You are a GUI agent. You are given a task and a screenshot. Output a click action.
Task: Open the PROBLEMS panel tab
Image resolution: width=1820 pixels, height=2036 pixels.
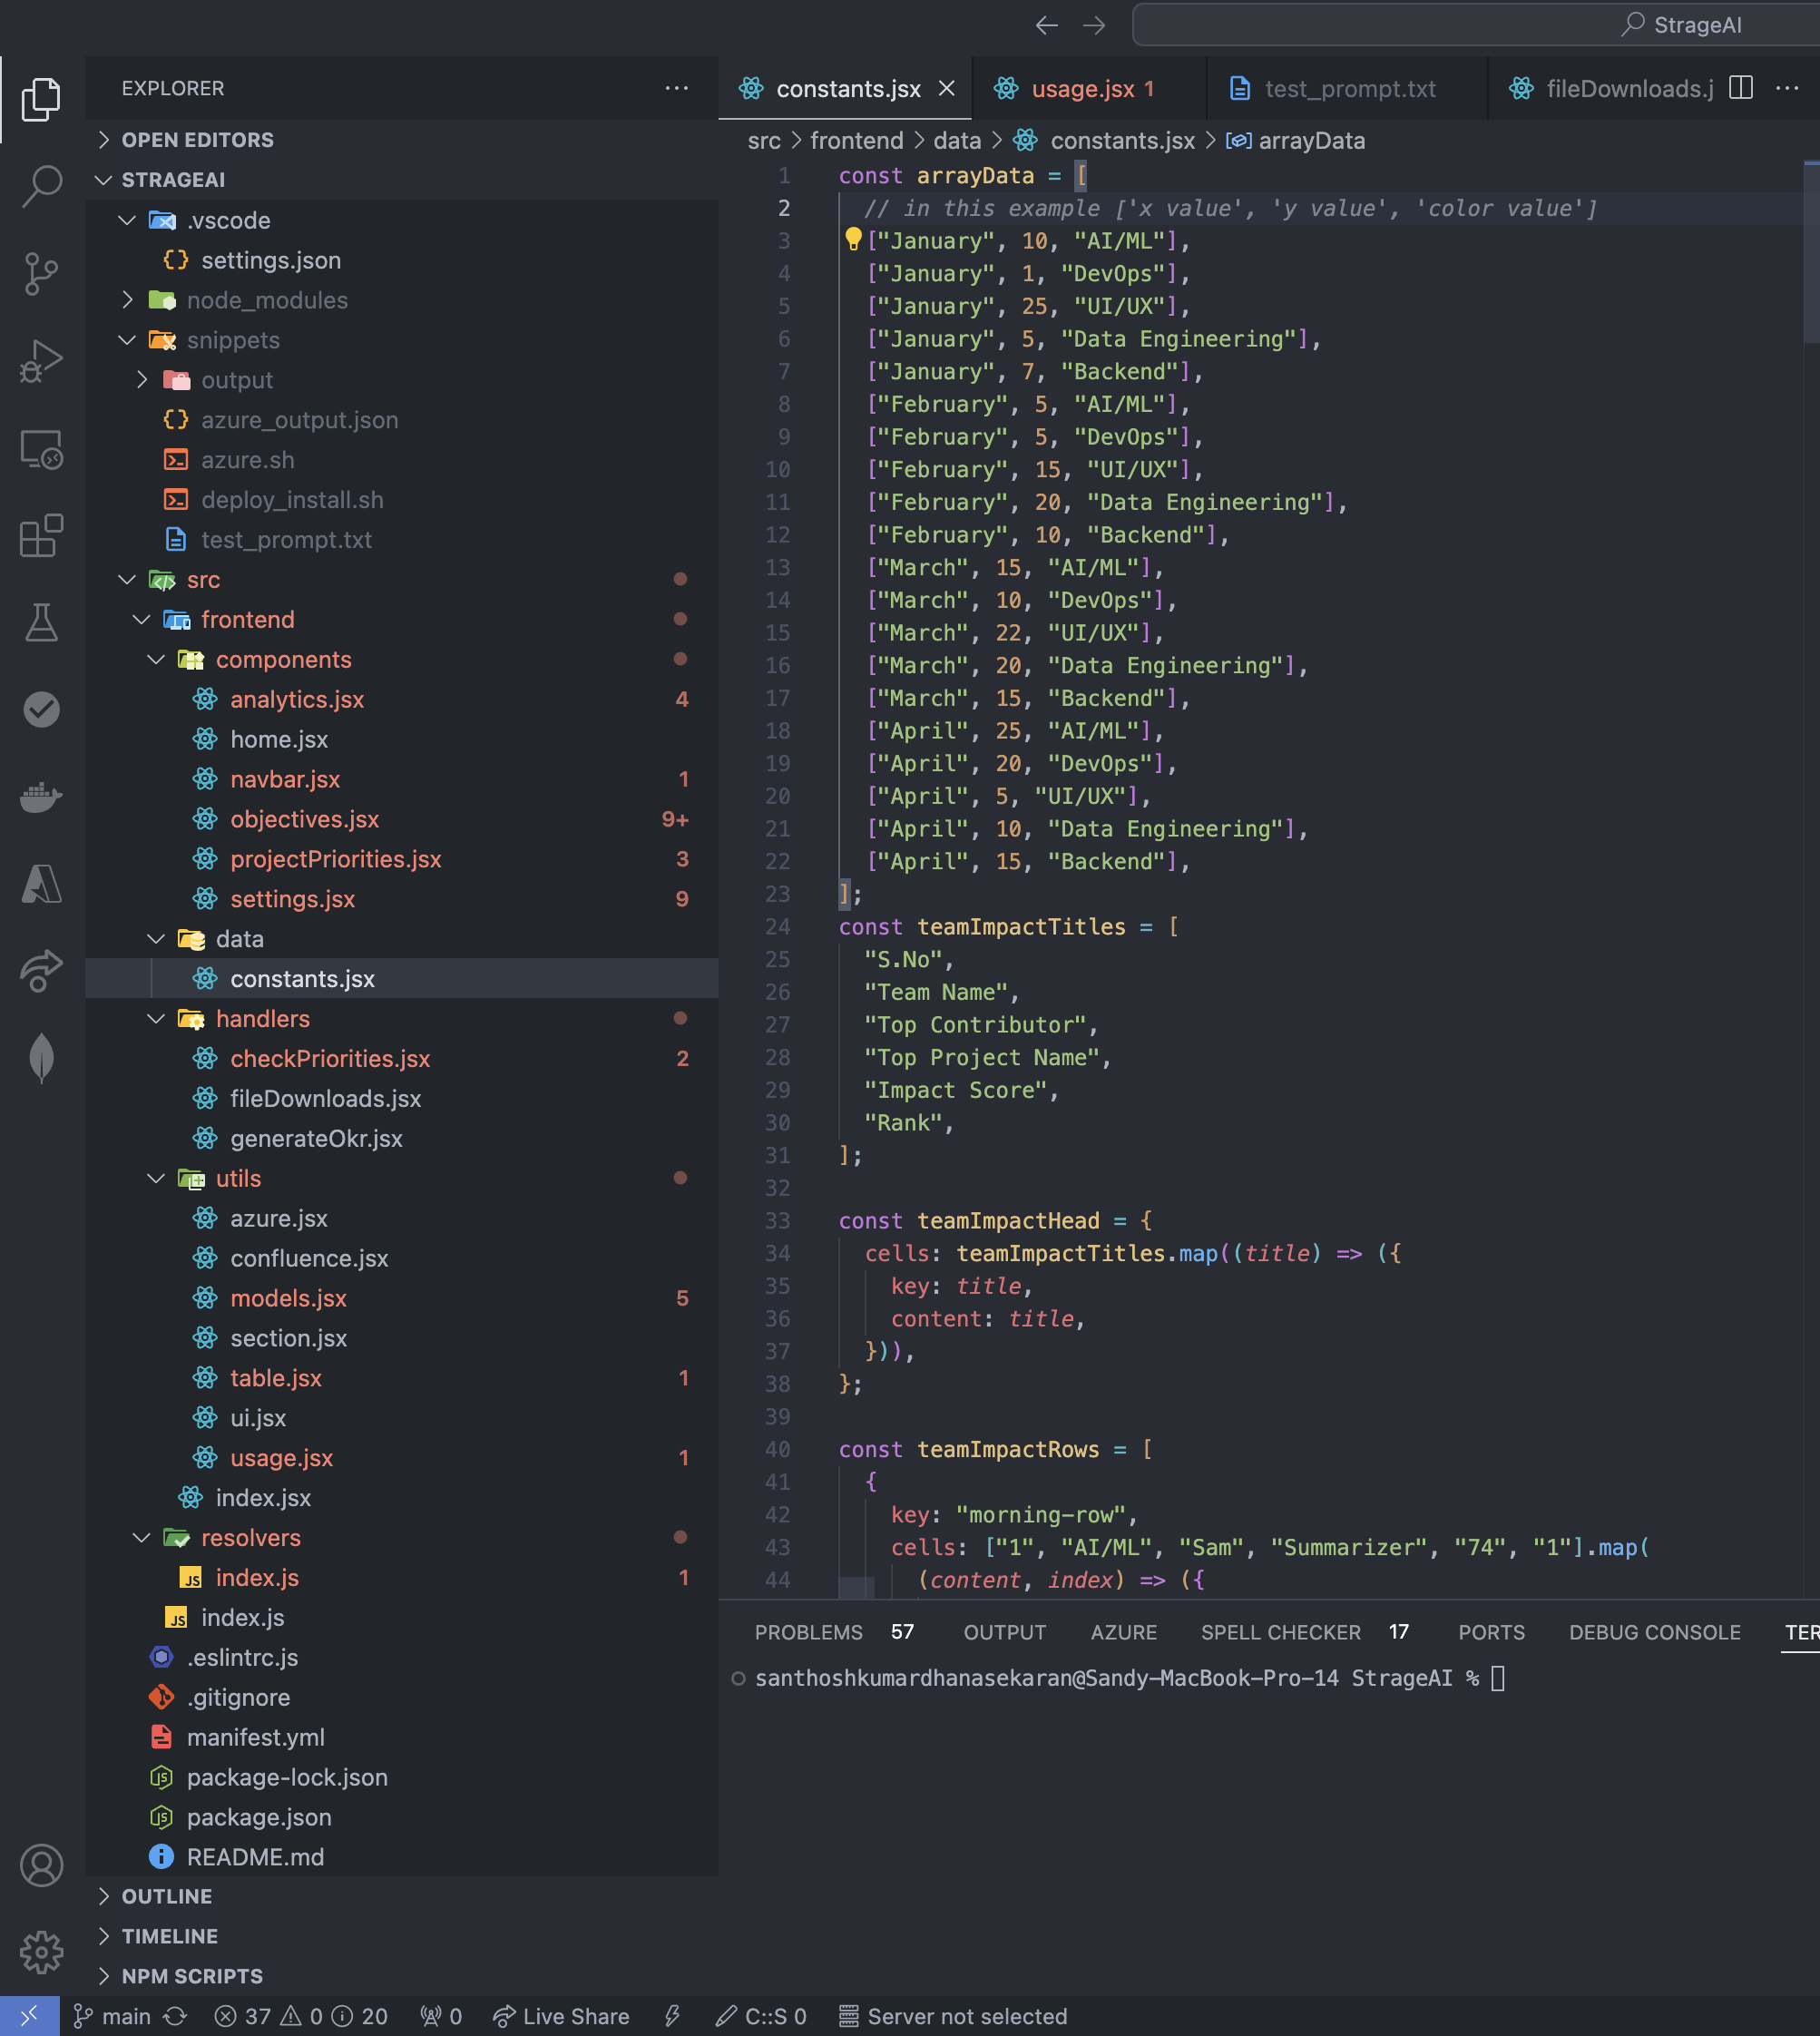808,1632
